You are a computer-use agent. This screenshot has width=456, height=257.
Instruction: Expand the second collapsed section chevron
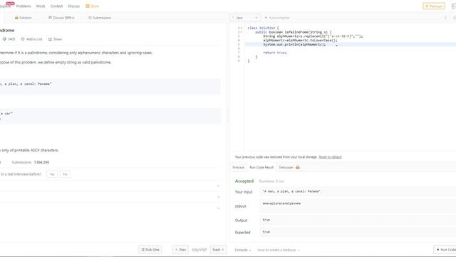219,197
